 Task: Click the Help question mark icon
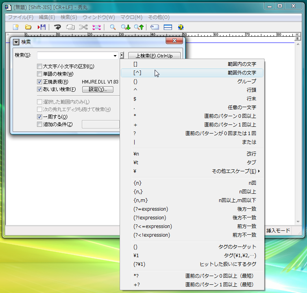click(181, 27)
